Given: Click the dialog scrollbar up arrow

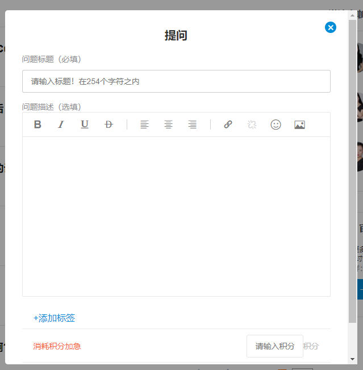Looking at the screenshot, I should 353,14.
